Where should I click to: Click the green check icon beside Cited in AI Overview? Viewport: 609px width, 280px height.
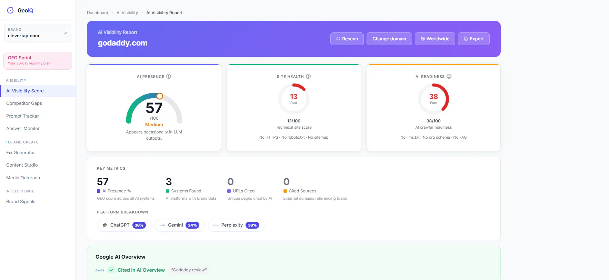pos(111,270)
